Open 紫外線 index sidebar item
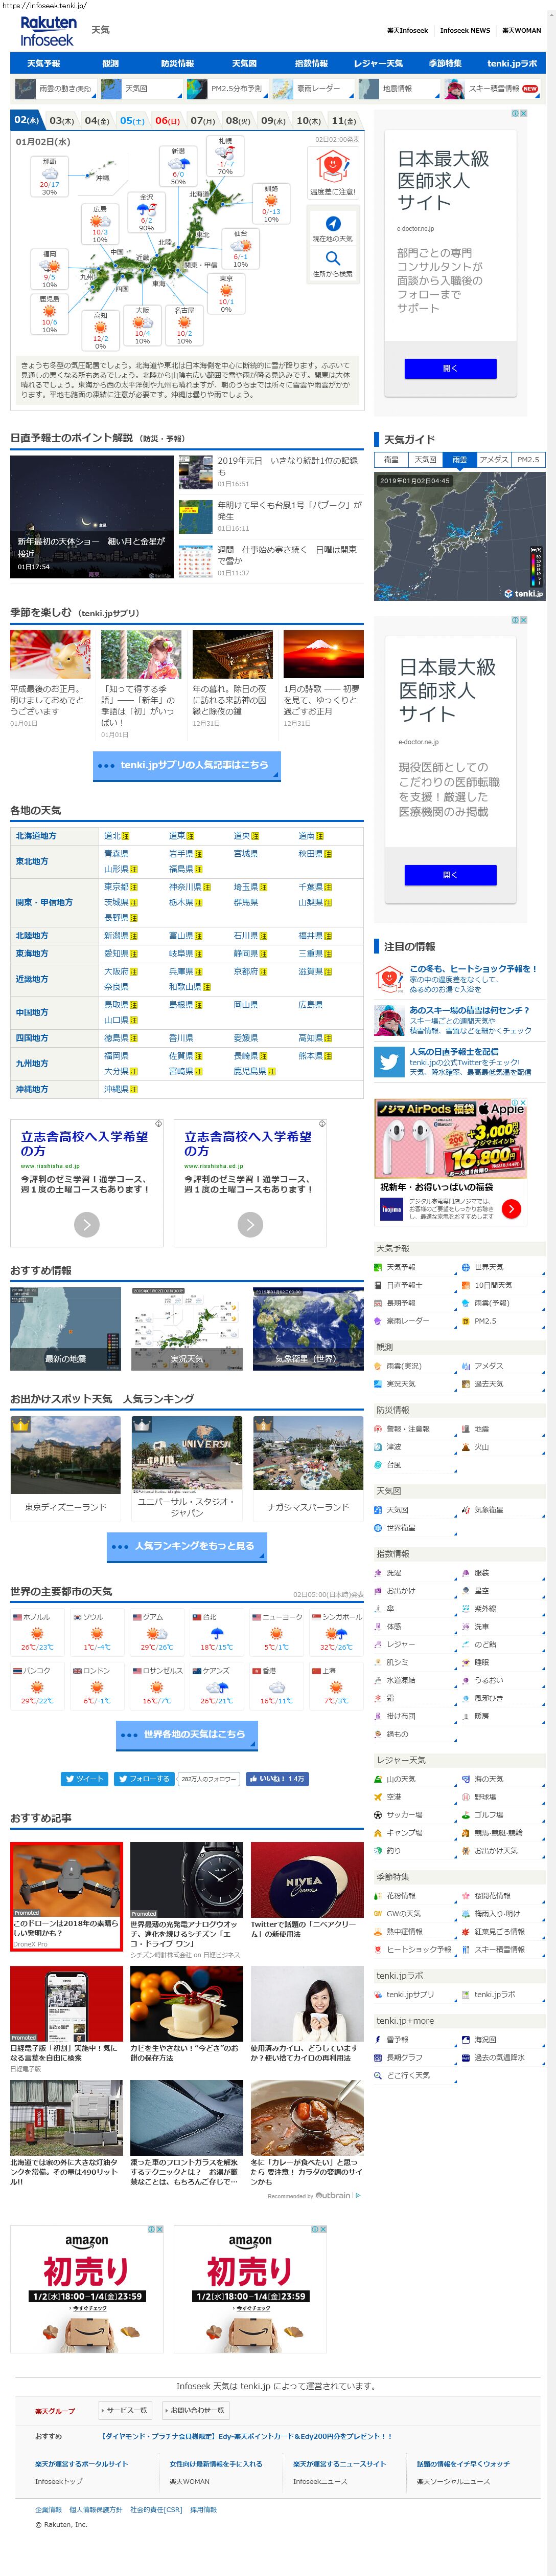The width and height of the screenshot is (556, 2576). point(485,1609)
